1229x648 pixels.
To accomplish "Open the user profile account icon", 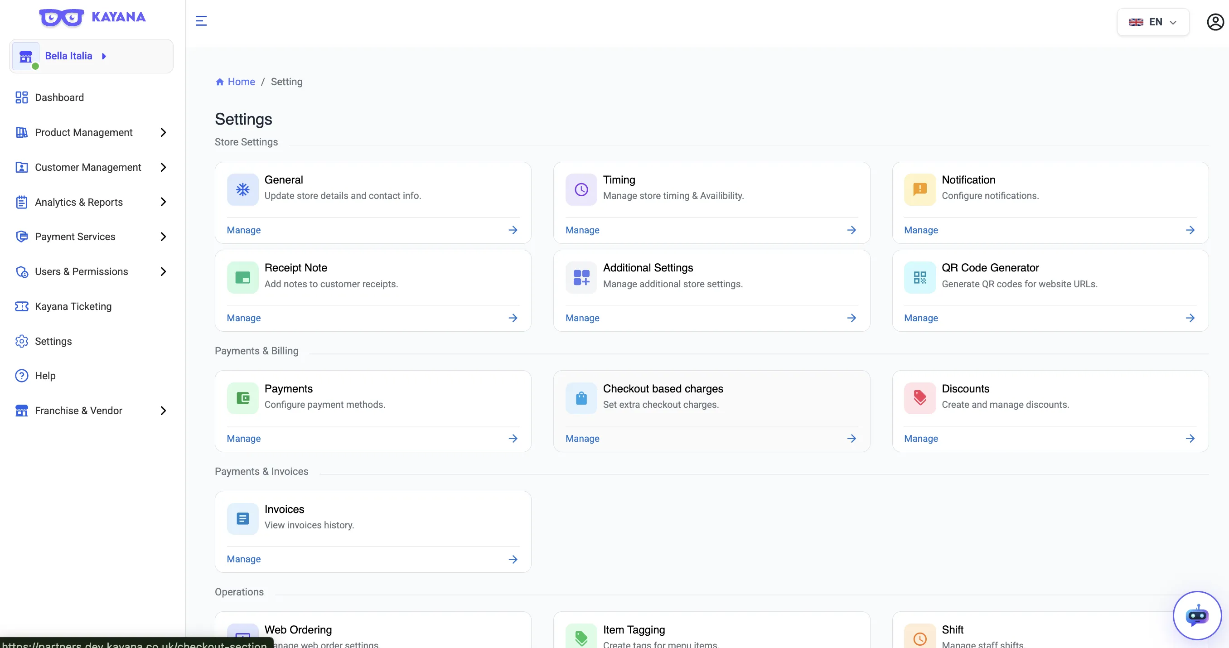I will tap(1214, 22).
